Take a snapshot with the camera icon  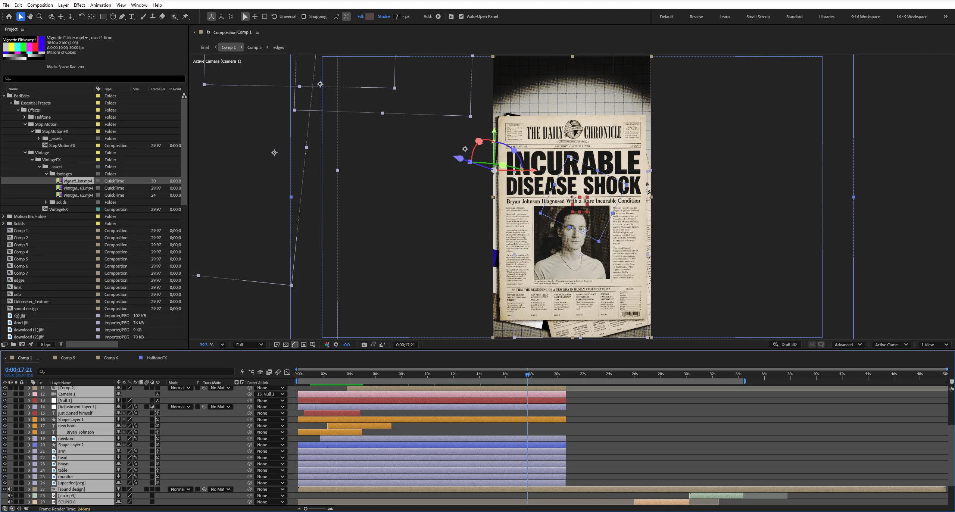tap(364, 345)
